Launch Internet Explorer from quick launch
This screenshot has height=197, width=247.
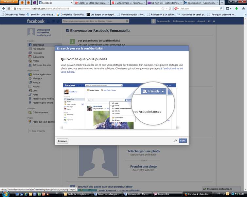[x=26, y=194]
